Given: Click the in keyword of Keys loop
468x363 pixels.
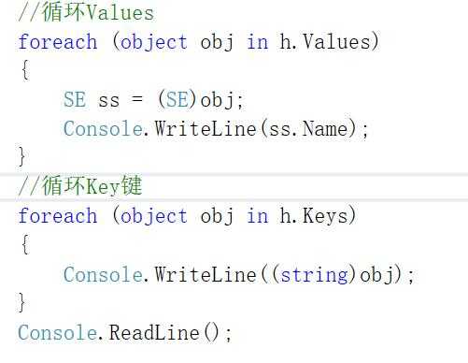Looking at the screenshot, I should [257, 216].
